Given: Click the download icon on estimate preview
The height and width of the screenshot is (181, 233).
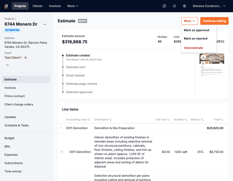Looking at the screenshot, I should pos(203,57).
